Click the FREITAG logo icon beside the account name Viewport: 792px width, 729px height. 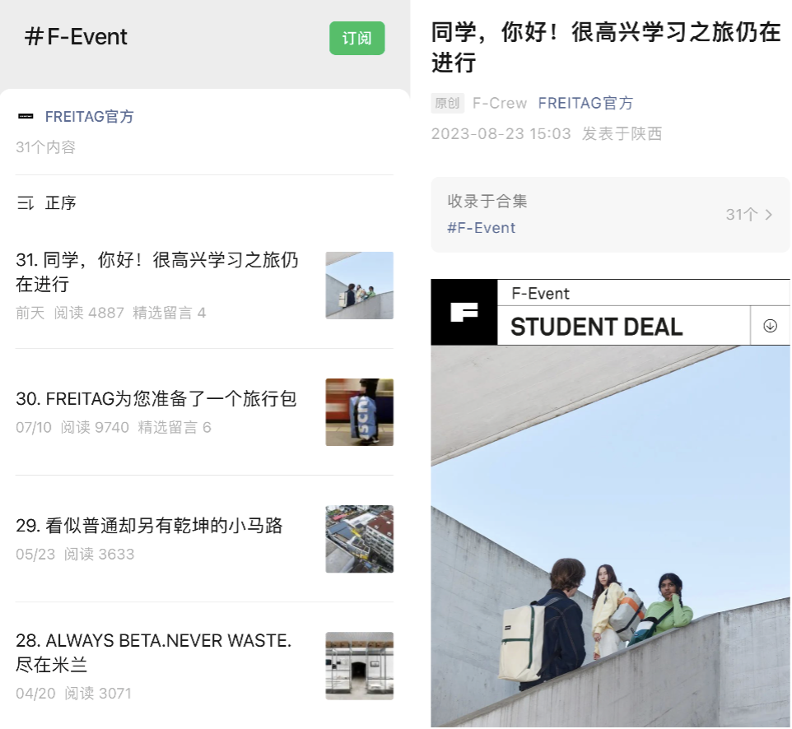coord(26,117)
